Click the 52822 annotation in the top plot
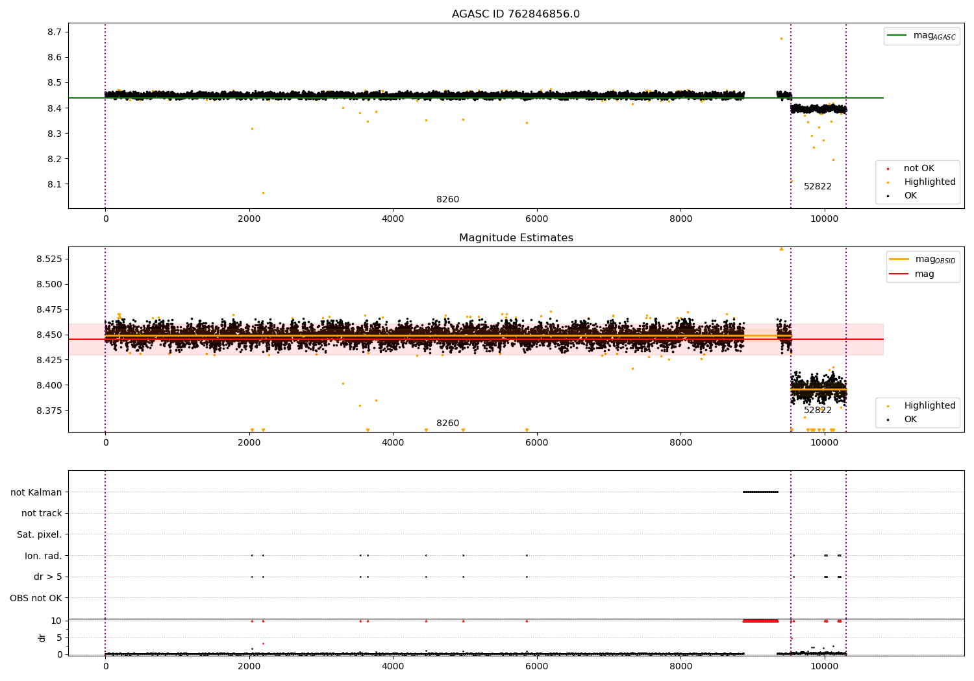The image size is (974, 681). tap(818, 187)
